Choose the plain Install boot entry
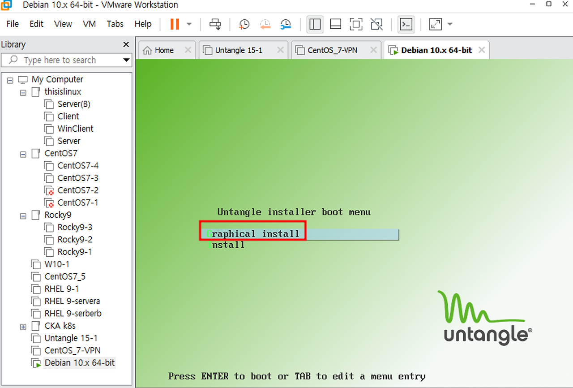The width and height of the screenshot is (573, 388). [x=226, y=245]
